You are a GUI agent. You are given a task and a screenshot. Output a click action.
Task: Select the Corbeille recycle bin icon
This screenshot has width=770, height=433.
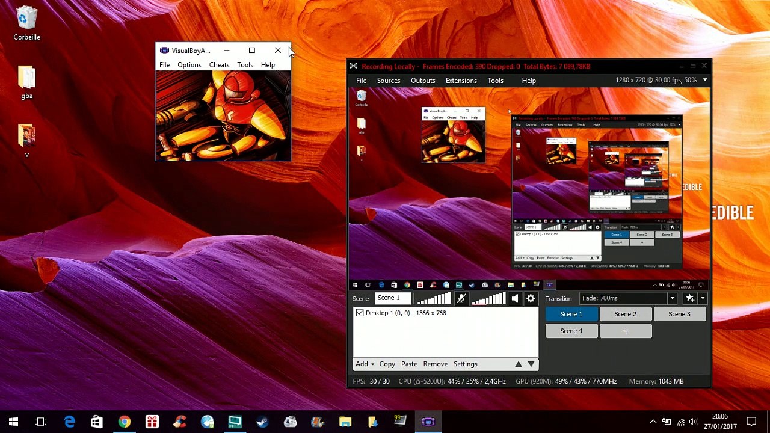pos(27,24)
